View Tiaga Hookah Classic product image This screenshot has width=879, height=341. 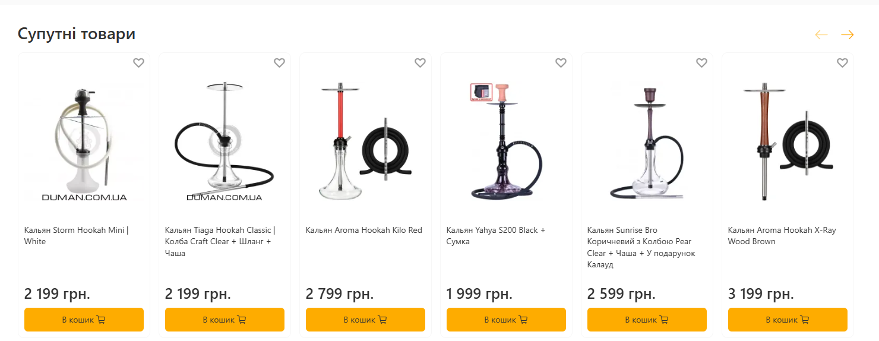coord(225,141)
